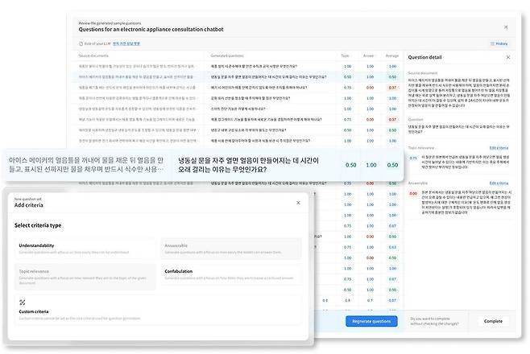Select the Answerable criteria card
Screen dimensions: 530x354
coord(231,249)
